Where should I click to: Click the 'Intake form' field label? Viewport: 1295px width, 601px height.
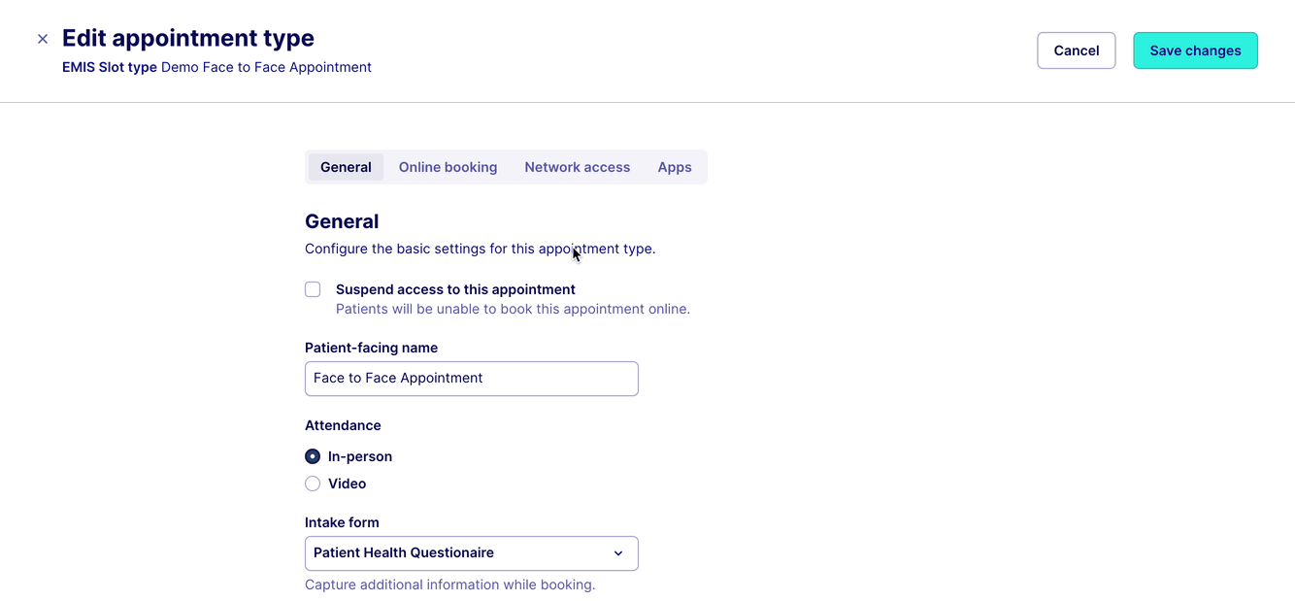342,522
